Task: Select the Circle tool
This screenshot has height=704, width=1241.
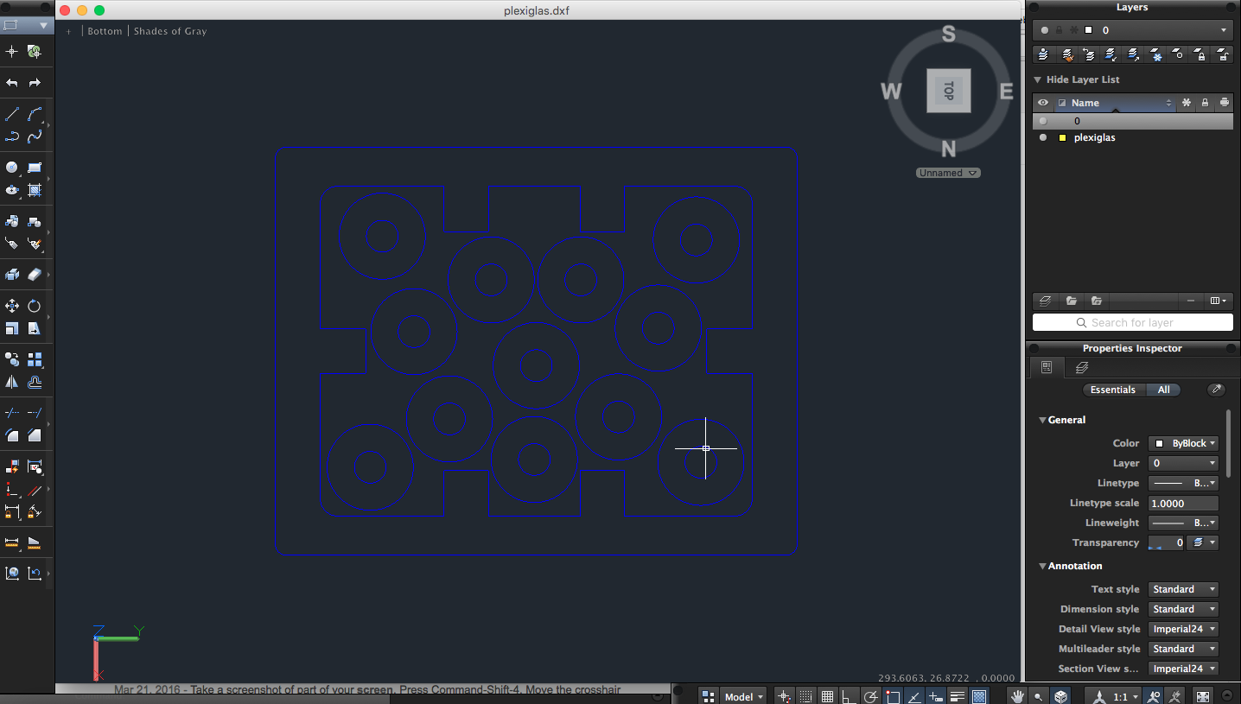Action: 12,168
